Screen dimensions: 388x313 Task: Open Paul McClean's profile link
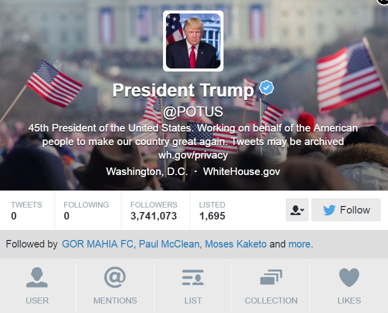coord(169,244)
